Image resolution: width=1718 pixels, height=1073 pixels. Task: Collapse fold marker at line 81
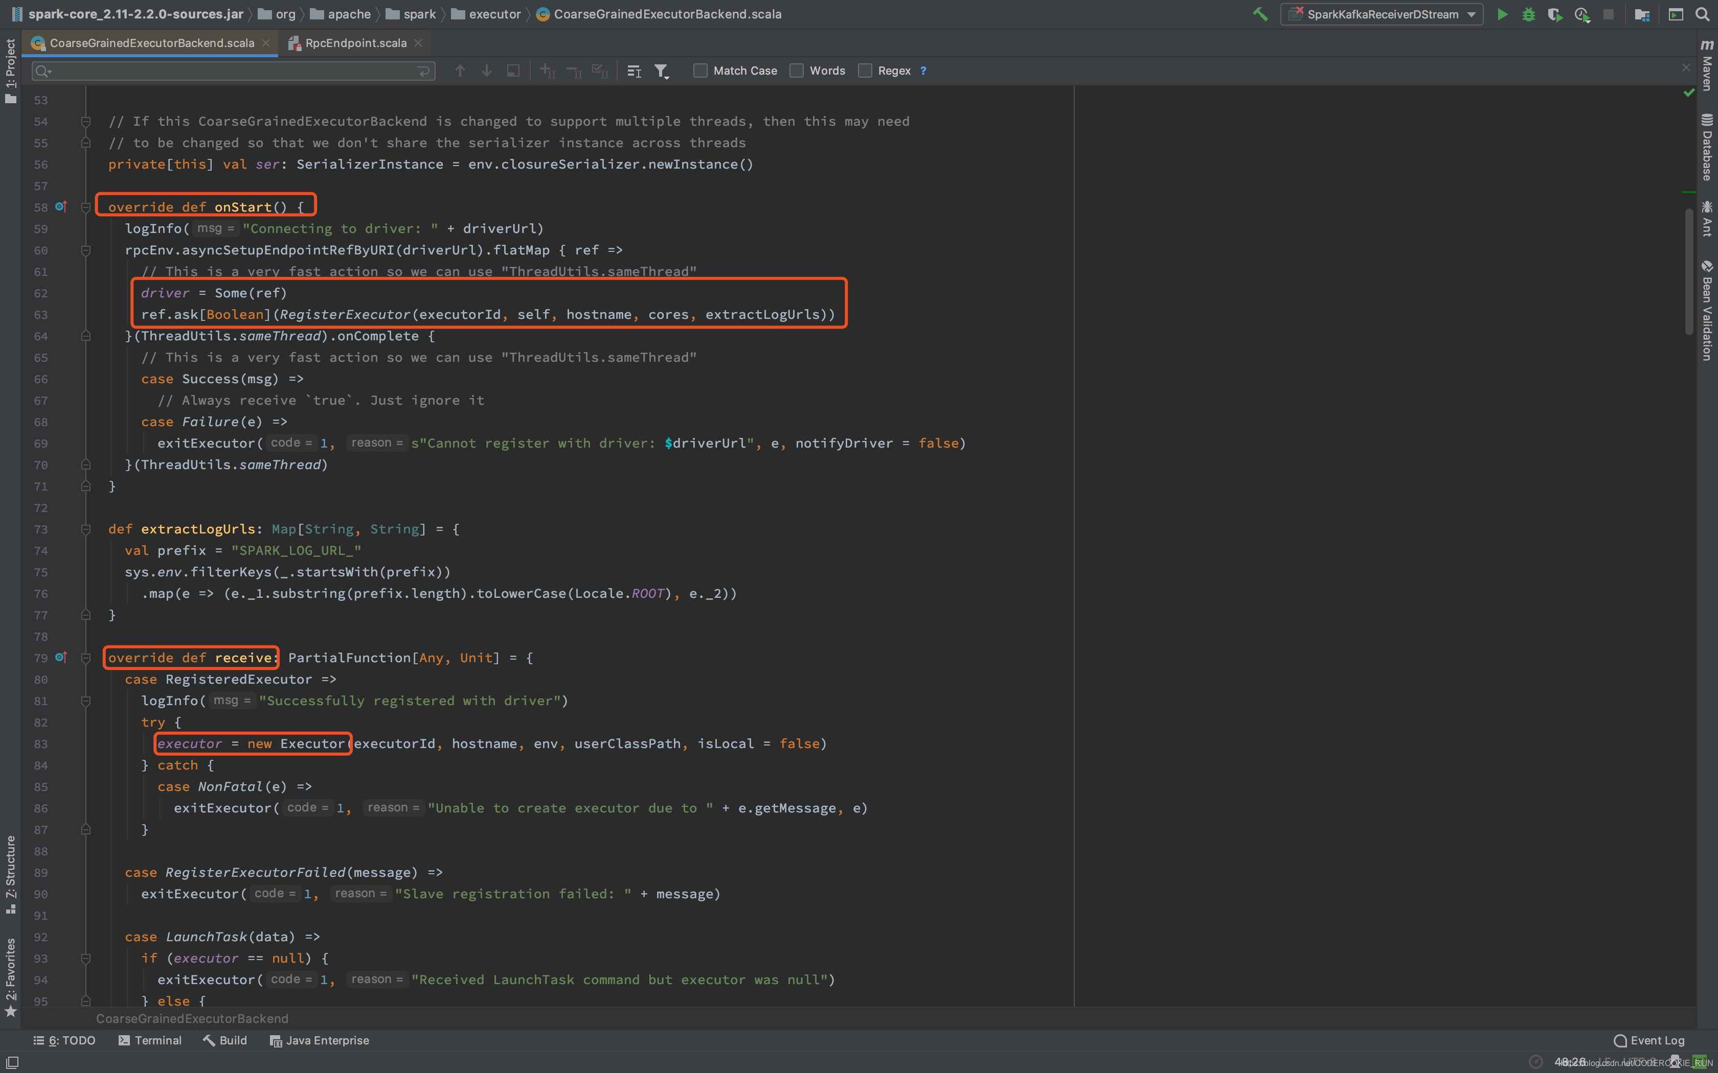pyautogui.click(x=86, y=701)
